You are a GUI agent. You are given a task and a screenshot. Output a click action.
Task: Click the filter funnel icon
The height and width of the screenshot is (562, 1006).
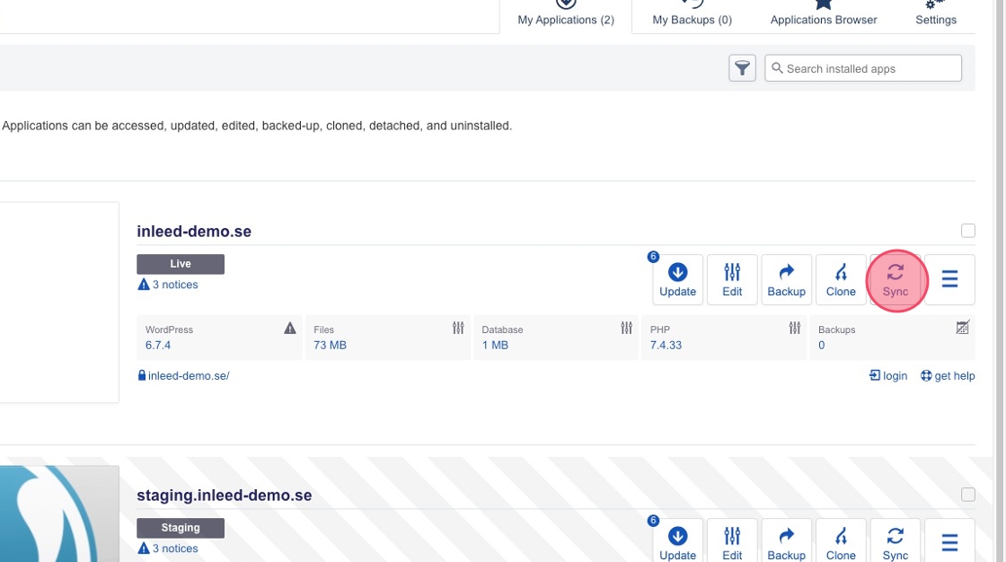742,68
